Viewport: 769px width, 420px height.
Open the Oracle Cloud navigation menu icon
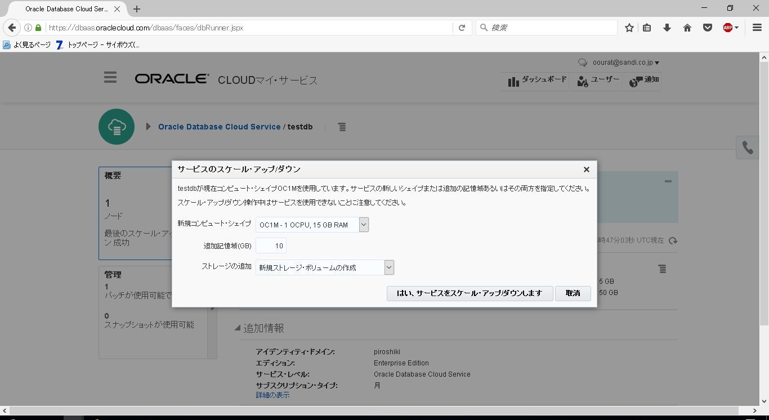click(110, 78)
